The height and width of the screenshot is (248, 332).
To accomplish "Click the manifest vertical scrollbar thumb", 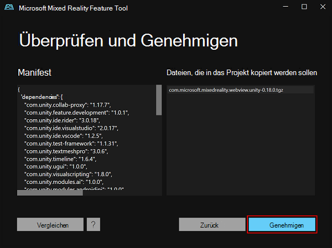I will pos(159,100).
